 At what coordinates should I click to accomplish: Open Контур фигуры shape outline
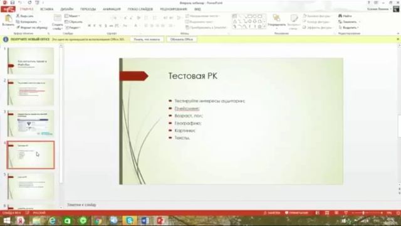[x=316, y=22]
